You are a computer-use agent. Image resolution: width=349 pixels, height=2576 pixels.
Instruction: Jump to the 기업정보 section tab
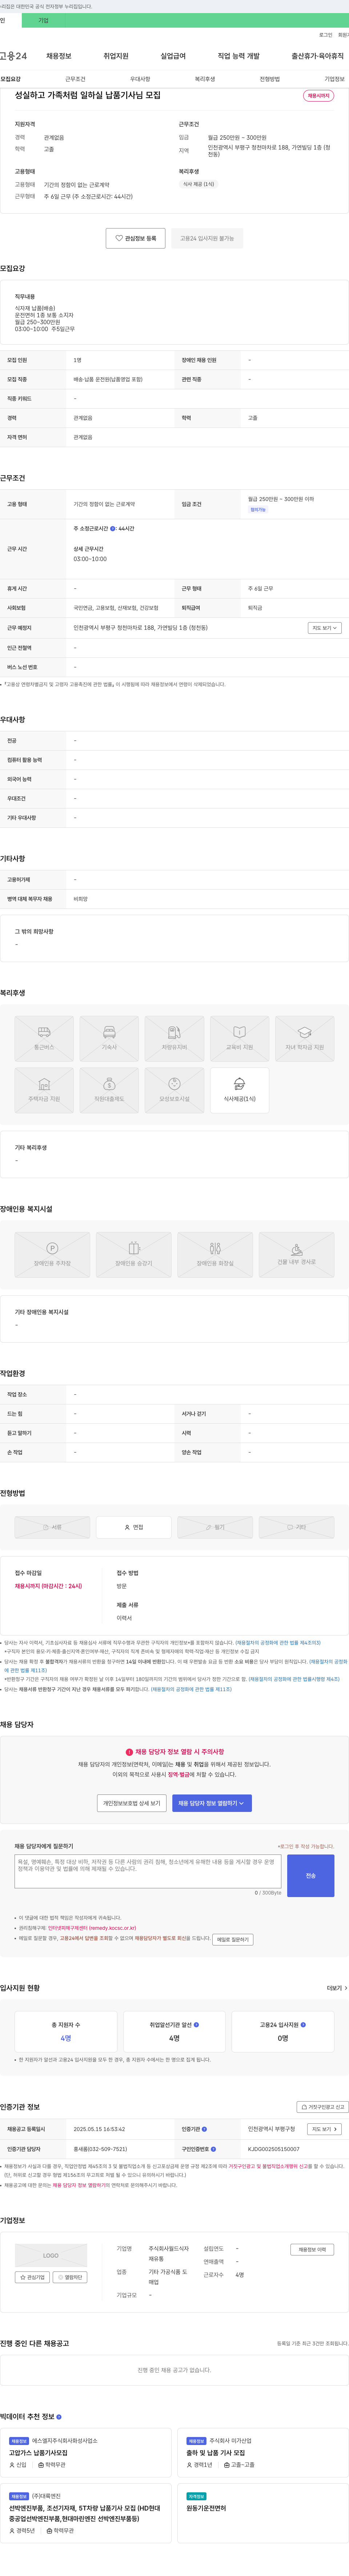click(x=334, y=79)
